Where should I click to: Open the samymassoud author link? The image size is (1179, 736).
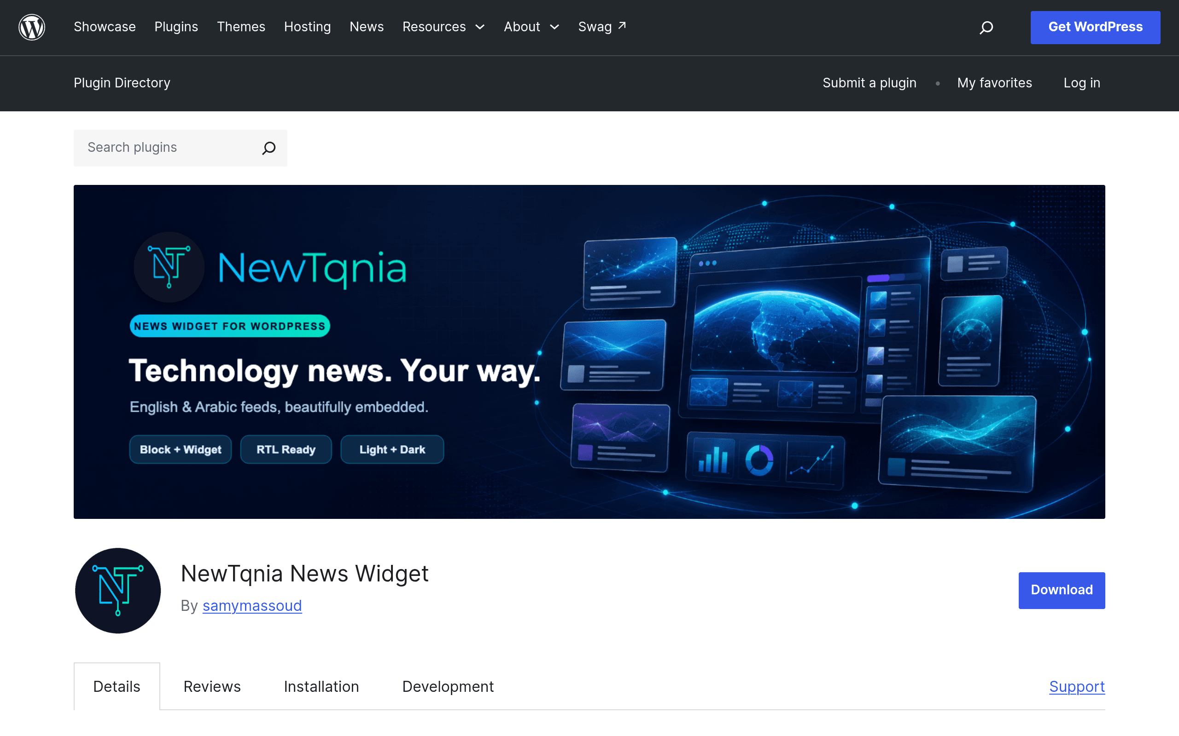click(252, 605)
